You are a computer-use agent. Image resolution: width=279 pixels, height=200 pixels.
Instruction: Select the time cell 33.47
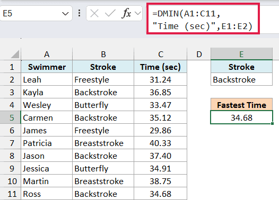[161, 105]
